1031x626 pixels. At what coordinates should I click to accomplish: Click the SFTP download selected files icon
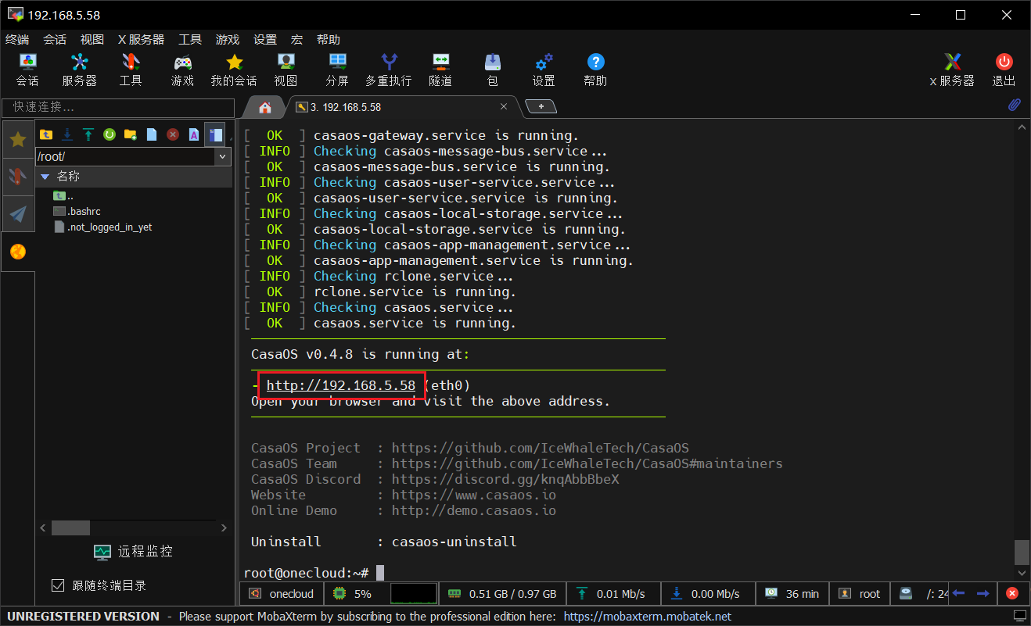(67, 134)
